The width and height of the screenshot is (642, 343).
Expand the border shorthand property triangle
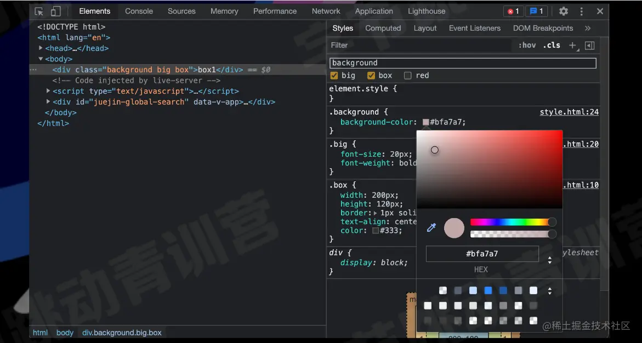pos(376,213)
